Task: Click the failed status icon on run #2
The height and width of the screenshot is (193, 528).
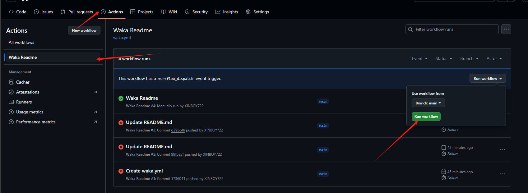Action: click(x=121, y=147)
